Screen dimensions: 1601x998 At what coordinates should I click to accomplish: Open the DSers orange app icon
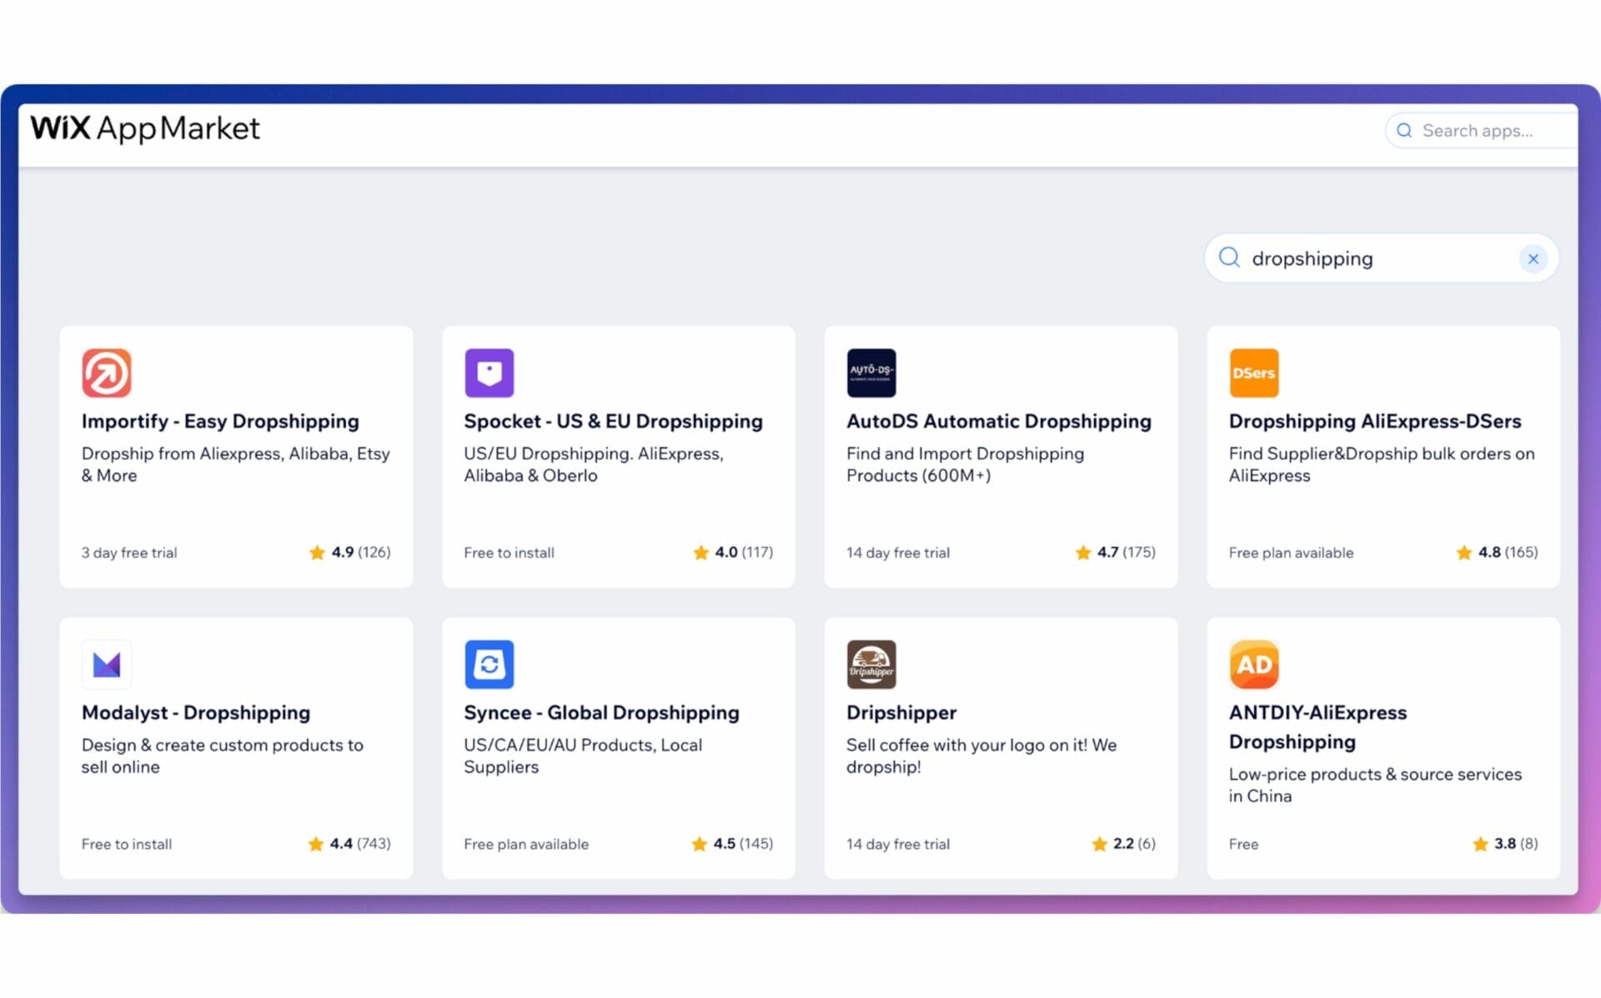1253,373
